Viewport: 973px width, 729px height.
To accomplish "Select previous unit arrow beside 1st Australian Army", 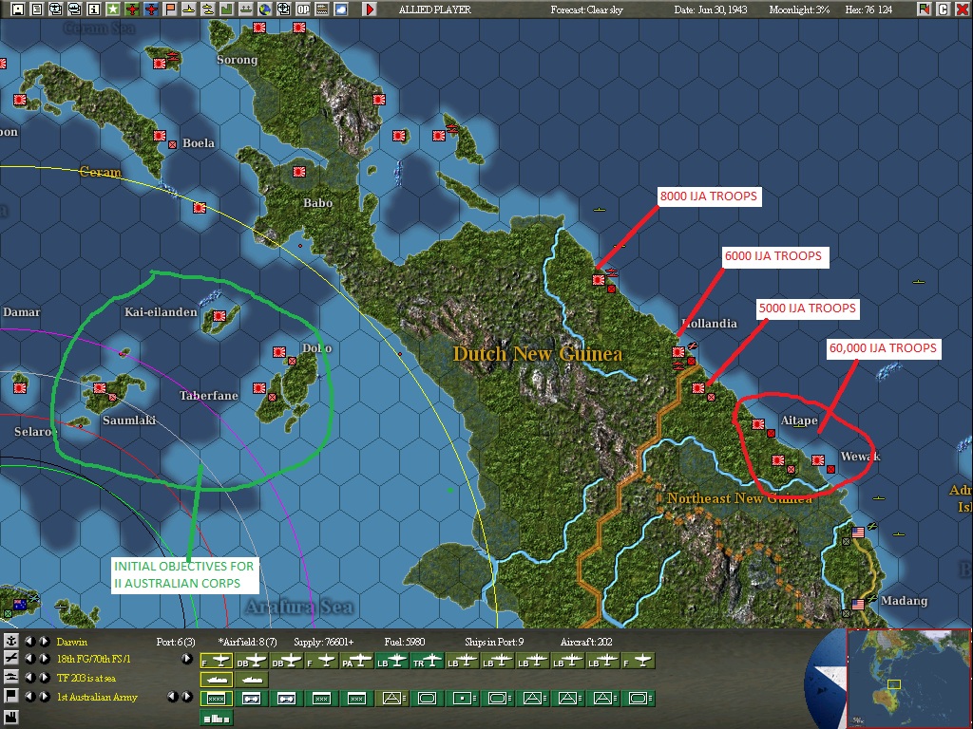I will (29, 696).
